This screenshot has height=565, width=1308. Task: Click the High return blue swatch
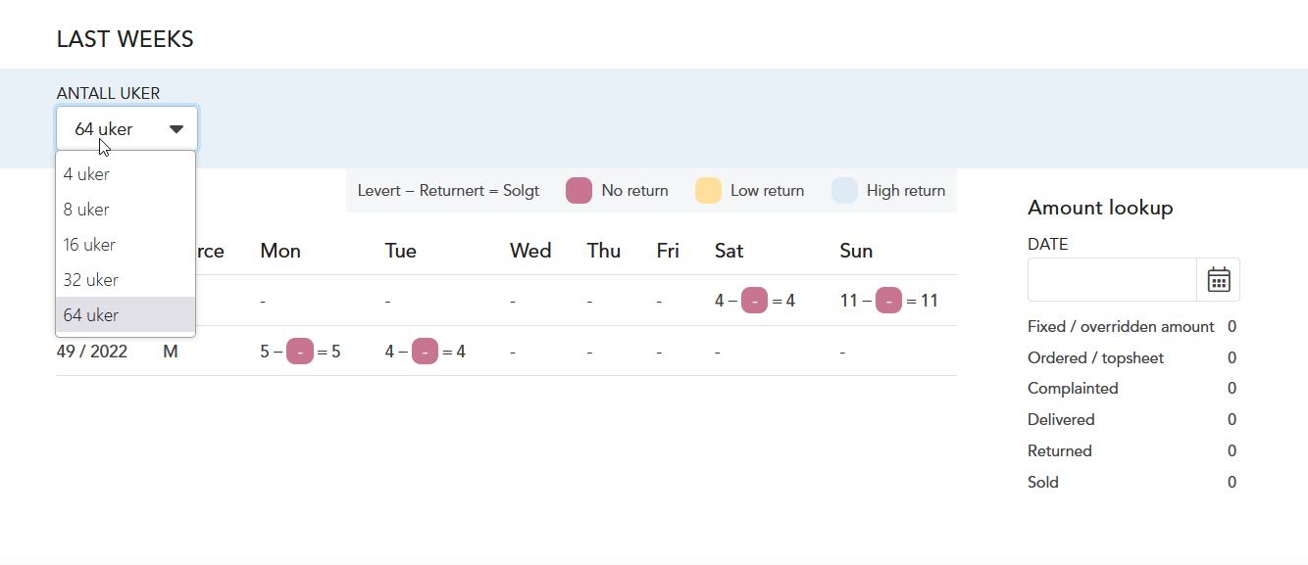[844, 191]
